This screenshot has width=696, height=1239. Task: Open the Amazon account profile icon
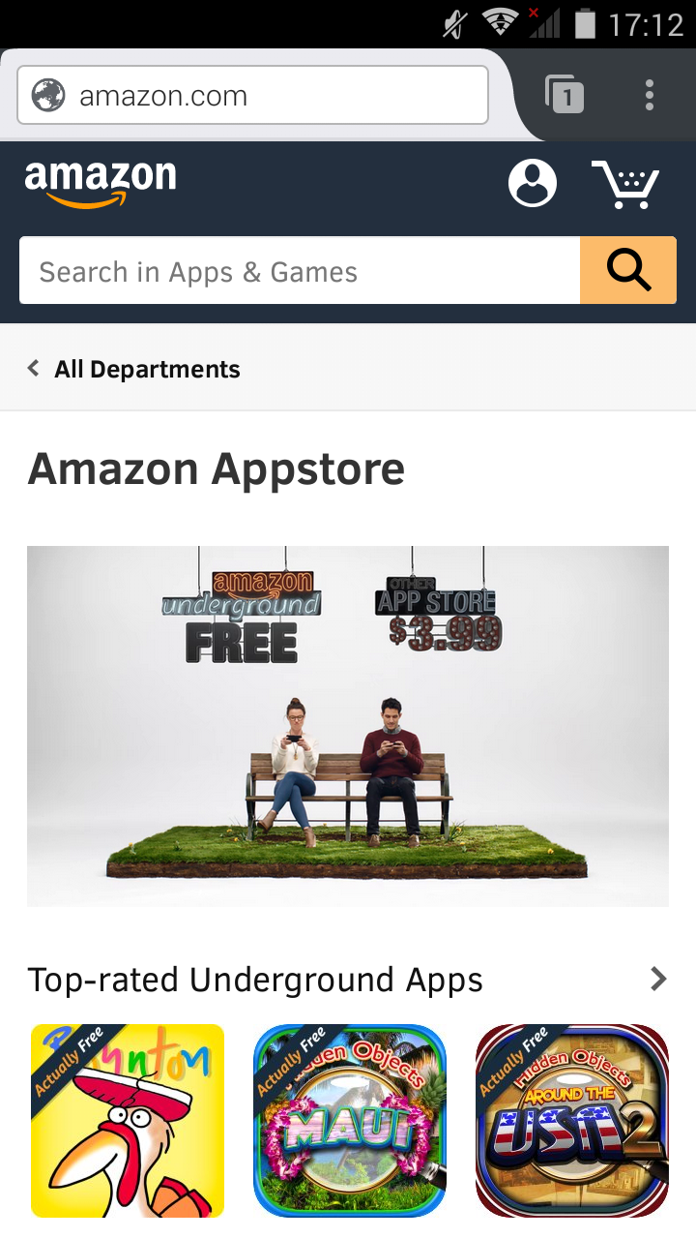pyautogui.click(x=533, y=183)
